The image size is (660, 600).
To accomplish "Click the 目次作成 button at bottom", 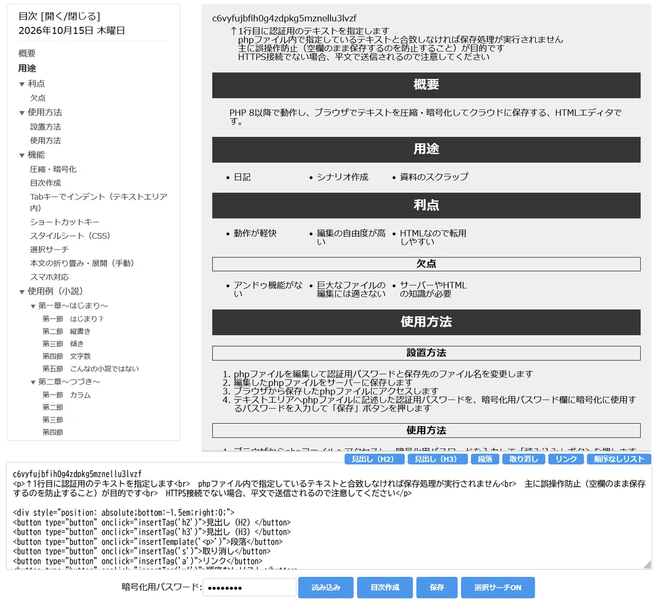I will coord(385,587).
